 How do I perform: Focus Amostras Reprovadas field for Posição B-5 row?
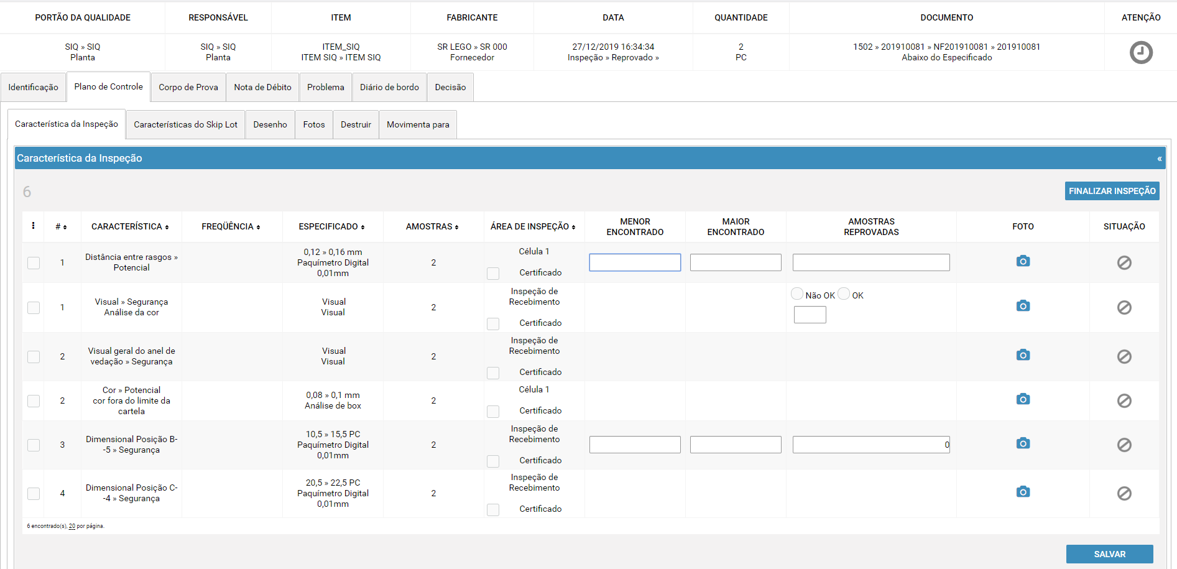[871, 445]
